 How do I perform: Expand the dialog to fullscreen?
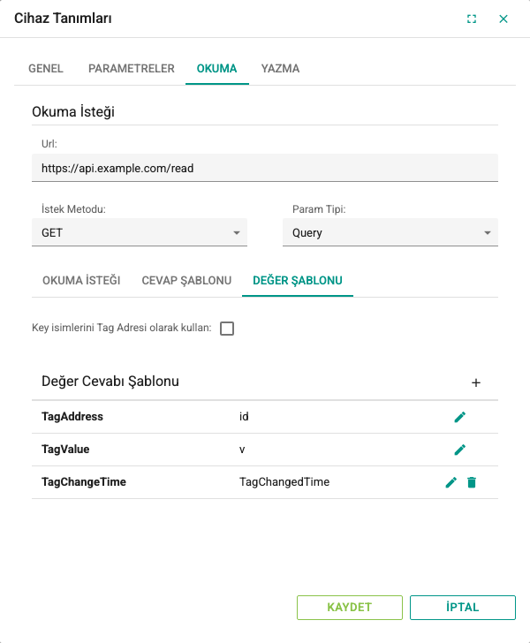472,19
